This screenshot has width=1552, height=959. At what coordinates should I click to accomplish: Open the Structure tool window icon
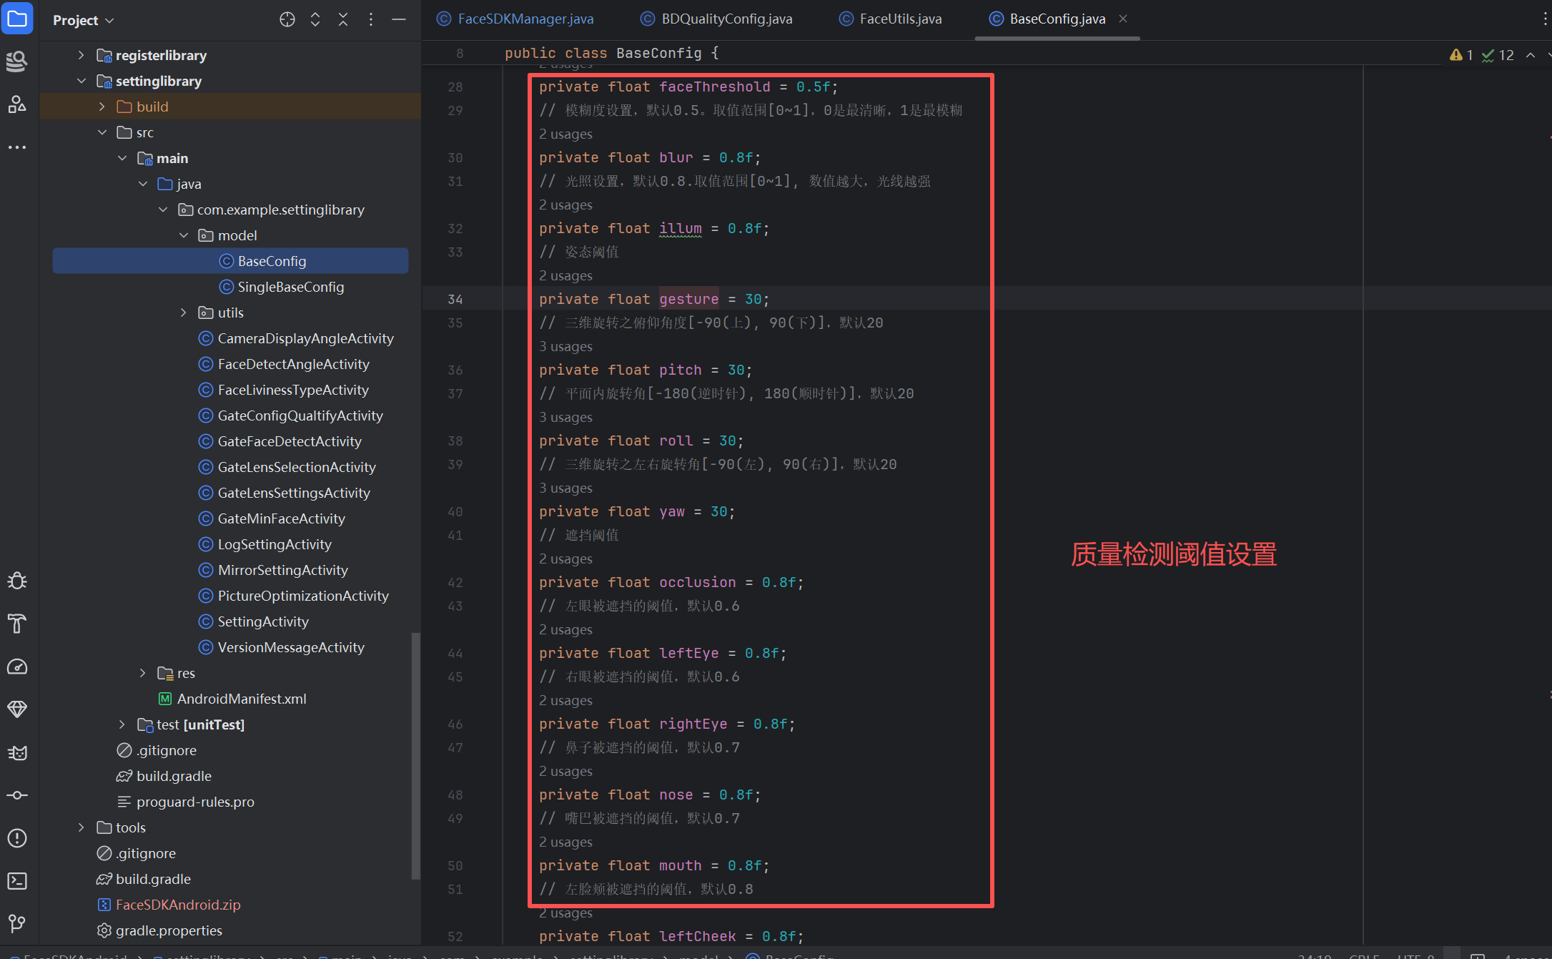[17, 105]
